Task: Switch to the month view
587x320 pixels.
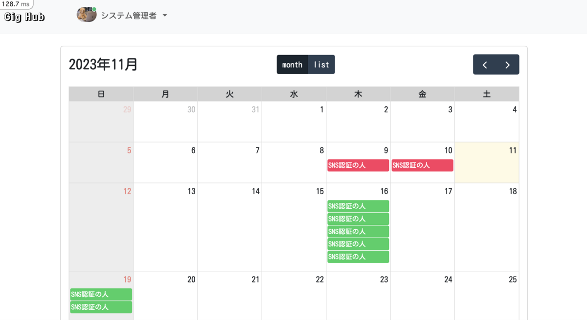Action: click(293, 64)
